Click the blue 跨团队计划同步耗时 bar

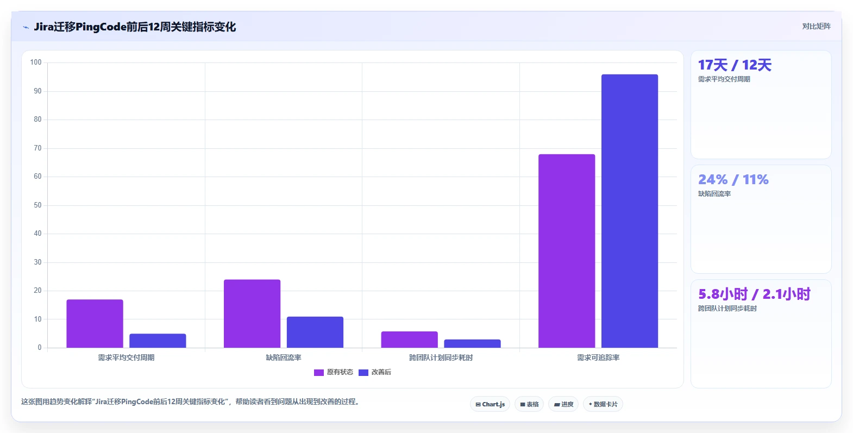472,343
